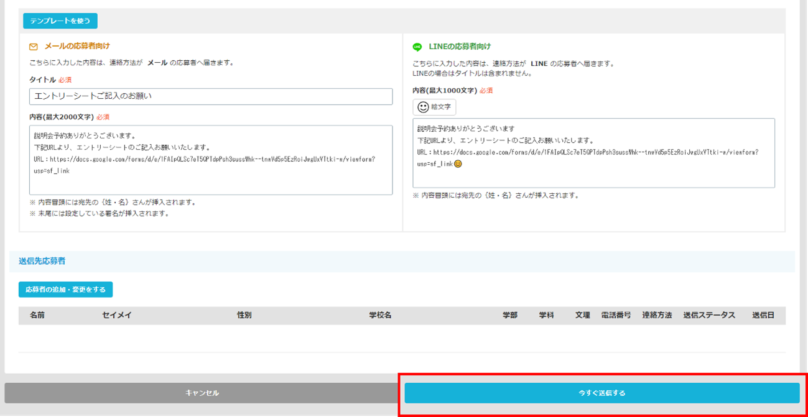Click the 送信日 column header
Image resolution: width=808 pixels, height=417 pixels.
tap(763, 315)
